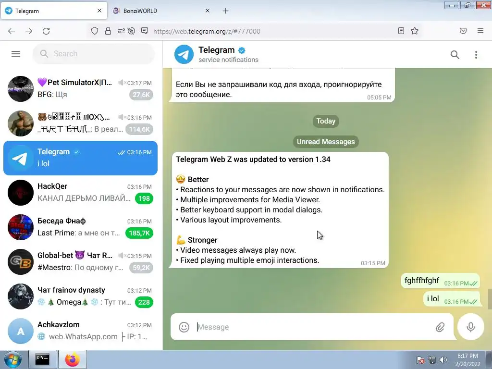Click the network tray icon
Image resolution: width=492 pixels, height=369 pixels.
tap(432, 359)
